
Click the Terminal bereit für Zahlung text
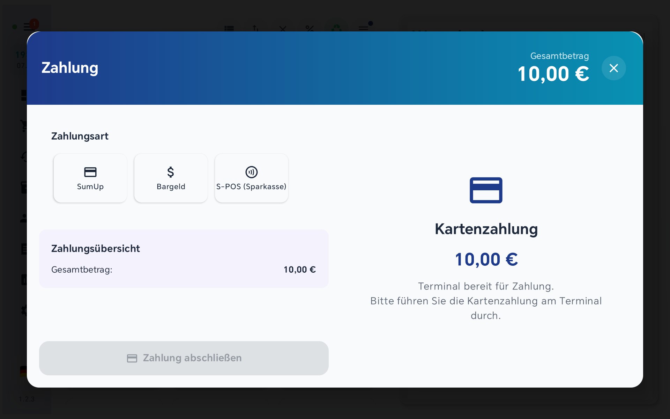pyautogui.click(x=486, y=286)
